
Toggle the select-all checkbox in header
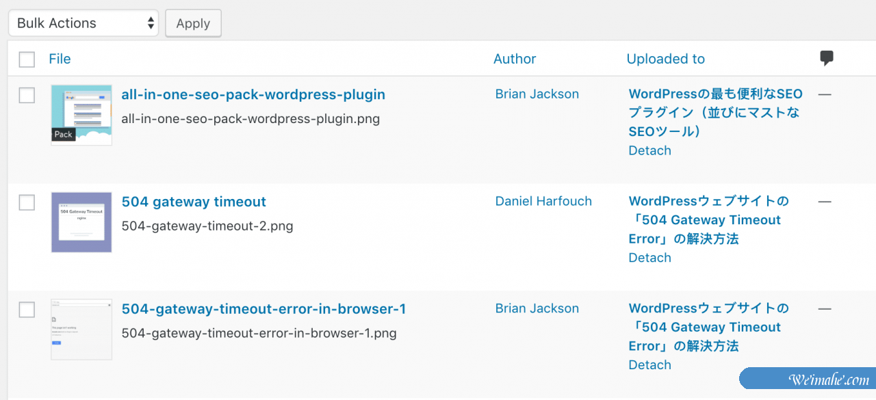pos(27,59)
